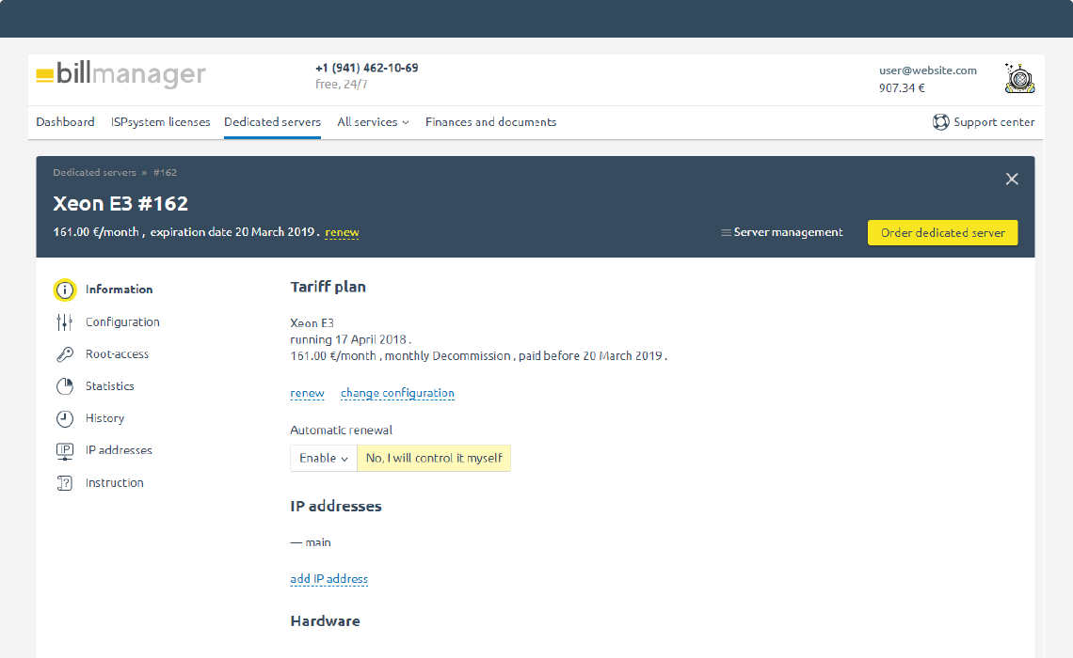
Task: Click the Root-access key icon
Action: click(x=64, y=354)
